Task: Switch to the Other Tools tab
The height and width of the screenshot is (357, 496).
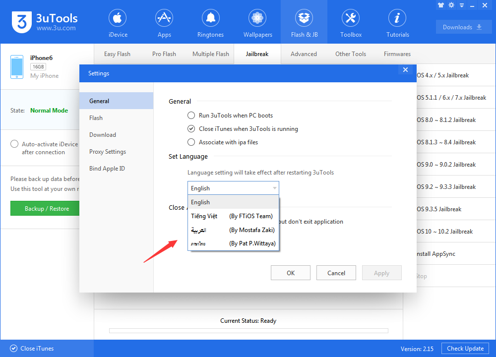Action: tap(351, 54)
